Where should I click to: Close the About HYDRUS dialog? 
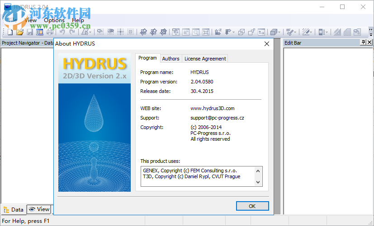[x=267, y=44]
